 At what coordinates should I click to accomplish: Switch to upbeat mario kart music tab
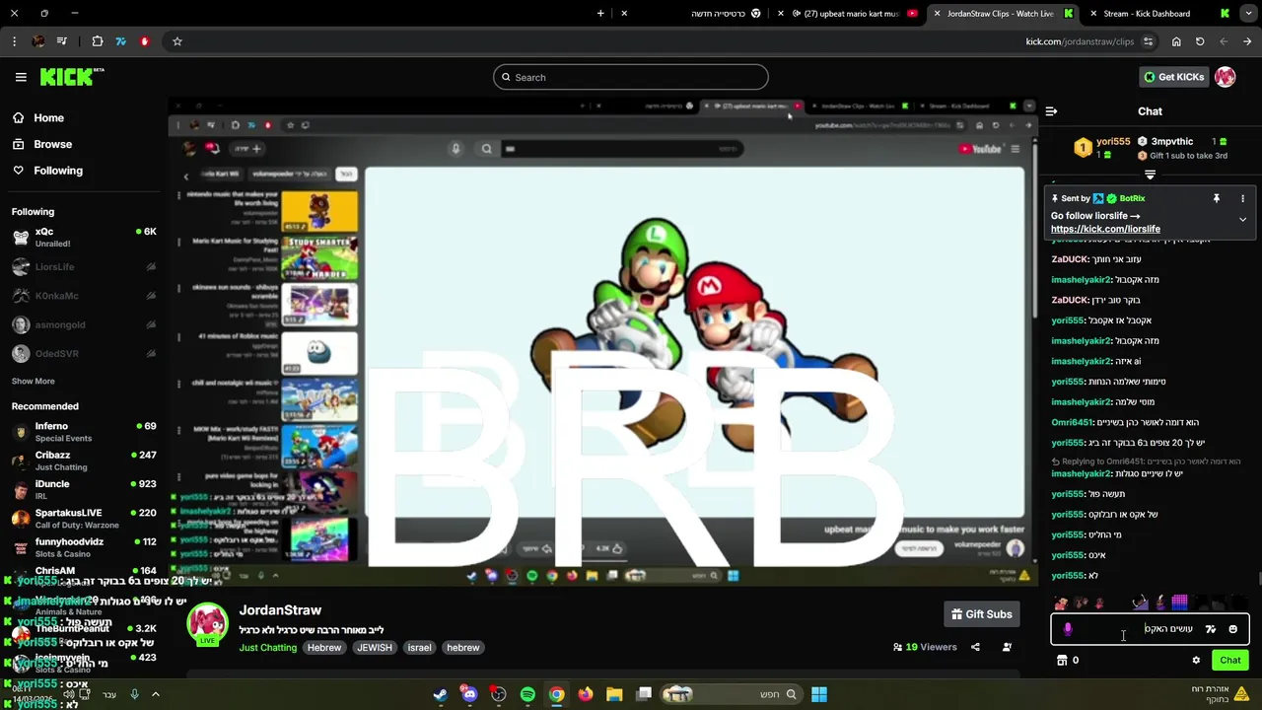[x=848, y=14]
